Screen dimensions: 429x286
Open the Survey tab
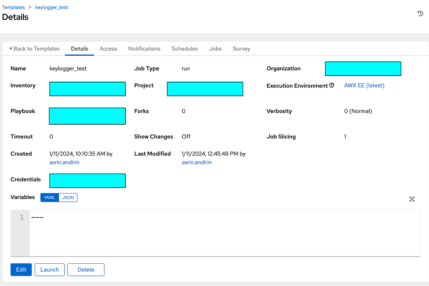(x=241, y=49)
